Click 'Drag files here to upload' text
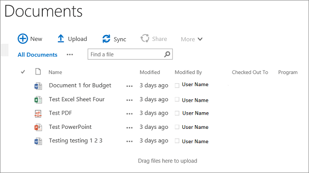309x173 pixels. click(167, 161)
